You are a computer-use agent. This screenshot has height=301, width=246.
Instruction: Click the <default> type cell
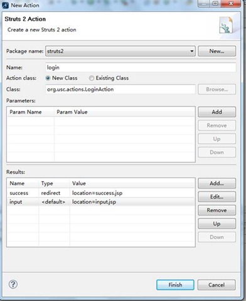tap(53, 202)
